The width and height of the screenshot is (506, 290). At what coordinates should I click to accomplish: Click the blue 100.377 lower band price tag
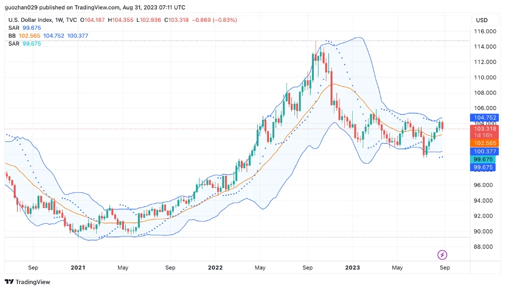click(x=485, y=152)
